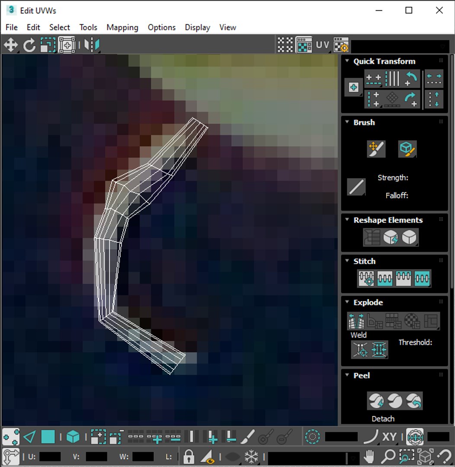
Task: Click Stitch To Source icon
Action: tap(403, 278)
